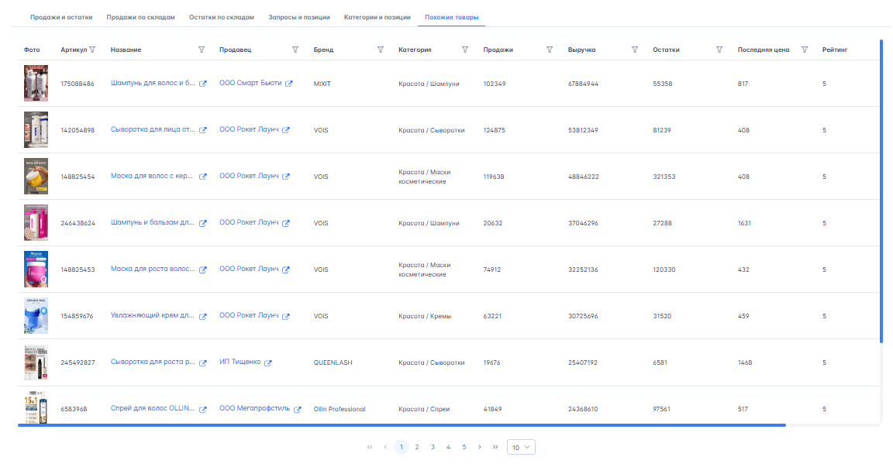Screen dimensions: 893x474
Task: Filter by Категория column
Action: 465,50
